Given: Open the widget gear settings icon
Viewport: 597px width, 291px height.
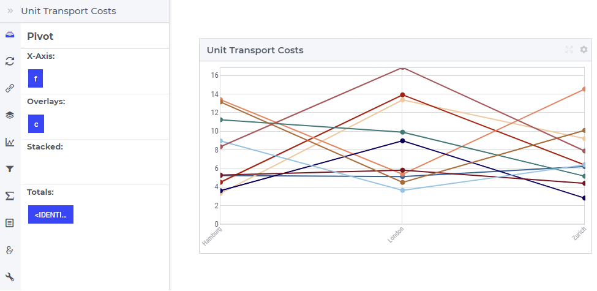Looking at the screenshot, I should (584, 50).
